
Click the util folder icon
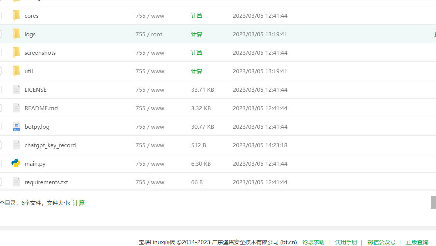click(x=16, y=71)
